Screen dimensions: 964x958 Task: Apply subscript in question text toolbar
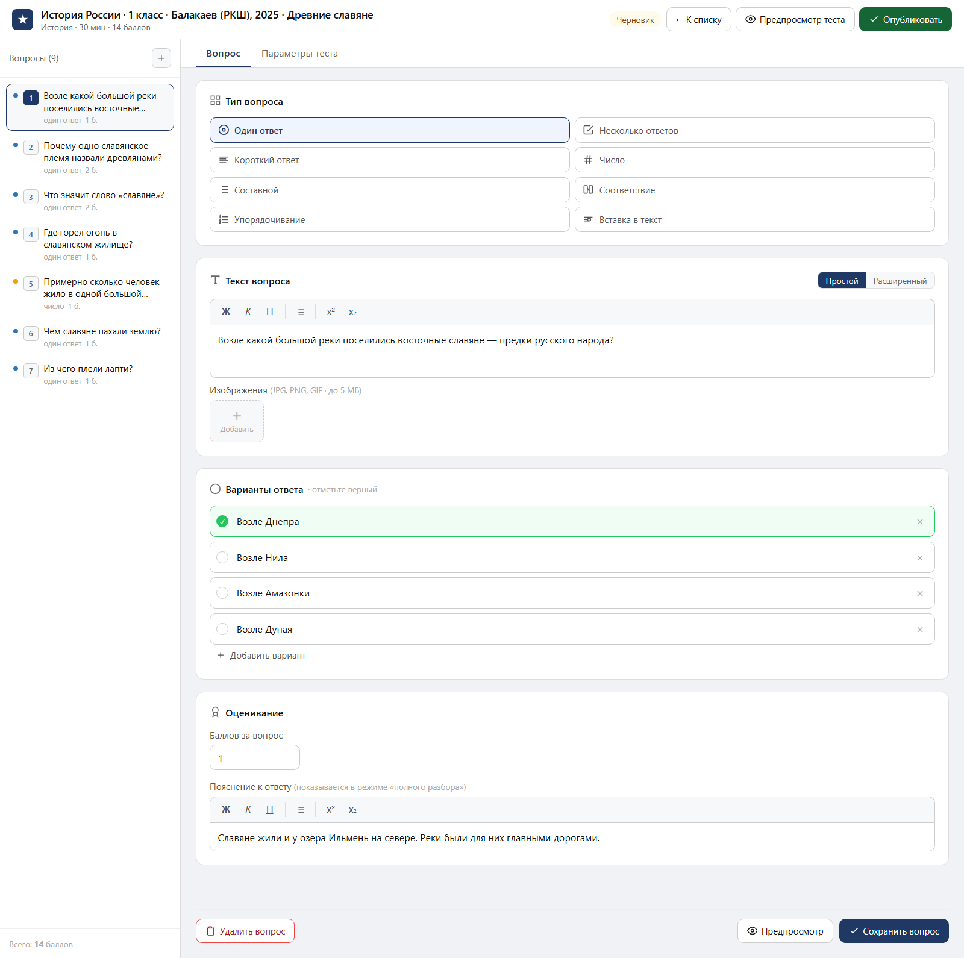point(352,312)
